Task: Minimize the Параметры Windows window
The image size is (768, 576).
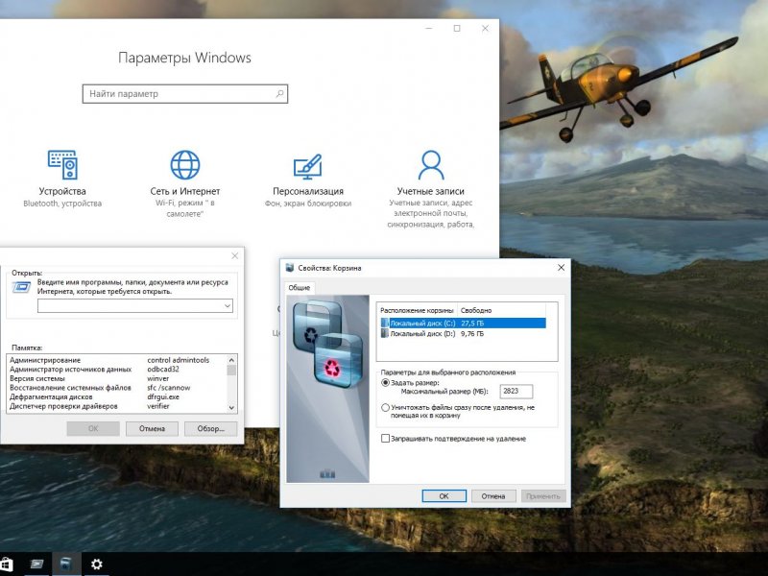Action: (429, 29)
